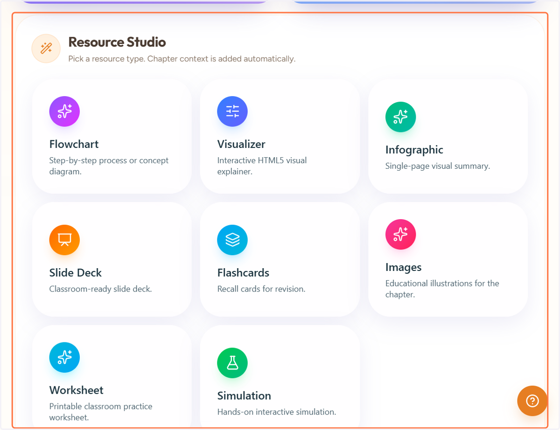Click 'Classroom-ready slide deck.' description
560x430 pixels.
(x=100, y=289)
